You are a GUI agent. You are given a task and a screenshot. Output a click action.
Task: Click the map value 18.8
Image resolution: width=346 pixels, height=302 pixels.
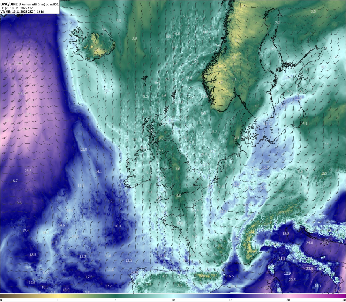click(x=286, y=234)
